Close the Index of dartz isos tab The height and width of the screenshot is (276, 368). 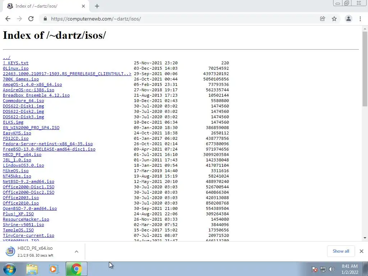click(83, 6)
